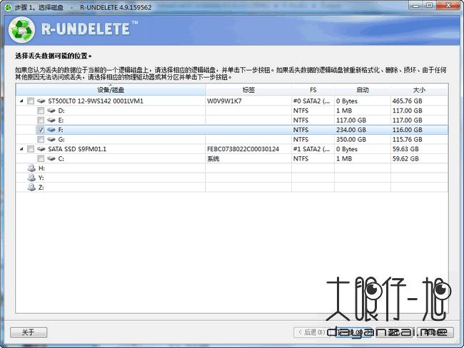The width and height of the screenshot is (464, 348).
Task: Check the C: partition checkbox
Action: (x=41, y=158)
